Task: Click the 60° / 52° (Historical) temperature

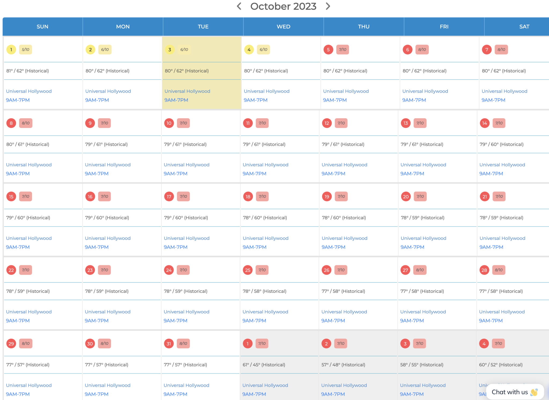Action: (501, 365)
